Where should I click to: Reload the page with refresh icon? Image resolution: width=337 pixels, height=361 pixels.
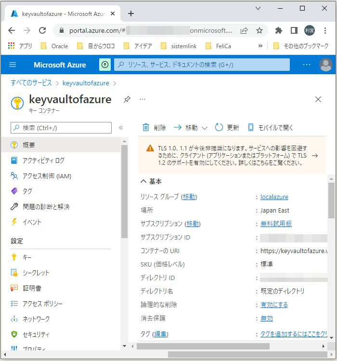point(42,30)
